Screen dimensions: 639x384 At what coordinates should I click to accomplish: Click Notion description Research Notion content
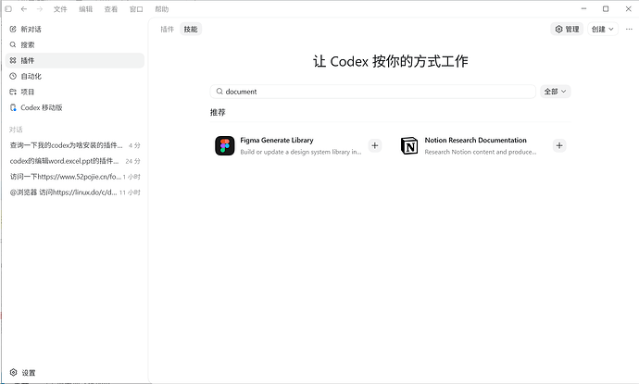[x=481, y=152]
